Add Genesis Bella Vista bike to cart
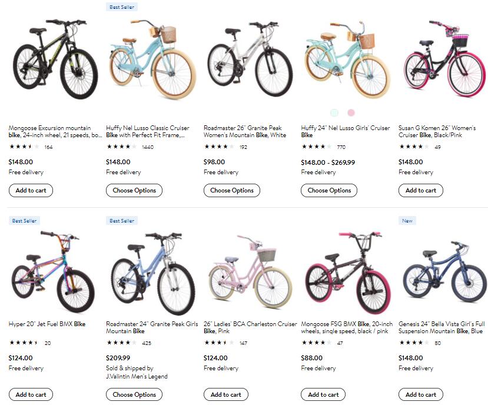Viewport: 488px width, 405px height. pyautogui.click(x=421, y=394)
